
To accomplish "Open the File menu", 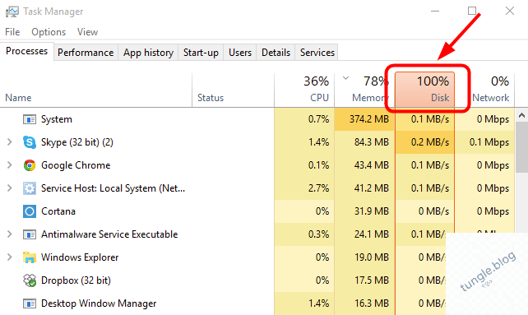I will pyautogui.click(x=12, y=32).
